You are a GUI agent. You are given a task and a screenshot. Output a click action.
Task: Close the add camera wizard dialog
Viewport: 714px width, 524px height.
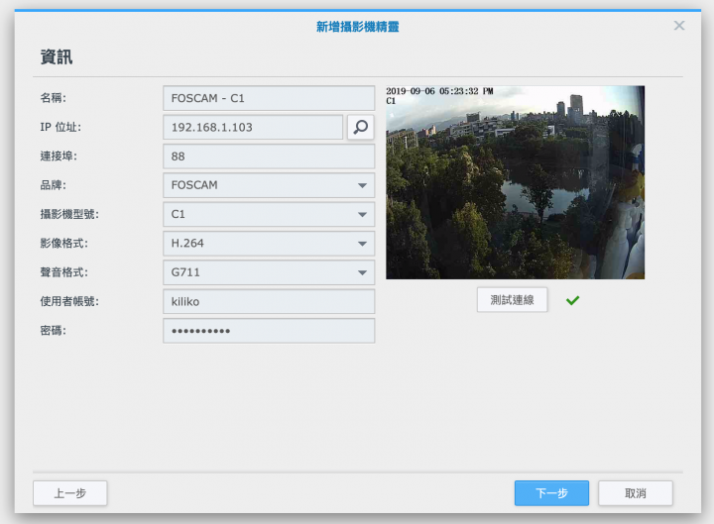click(x=679, y=26)
